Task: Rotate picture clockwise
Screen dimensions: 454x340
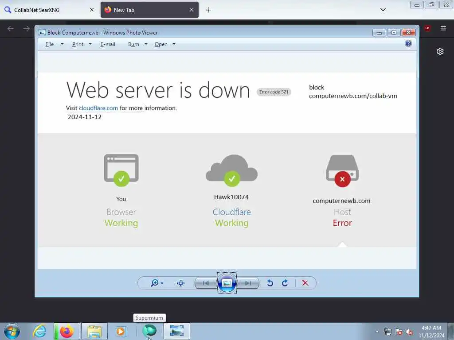Action: click(x=285, y=283)
